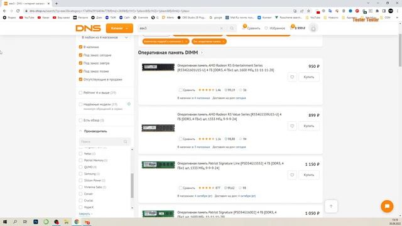Viewport: 402px width, 226px height.
Task: Uncheck Под заказ: завтра filter
Action: pos(80,63)
